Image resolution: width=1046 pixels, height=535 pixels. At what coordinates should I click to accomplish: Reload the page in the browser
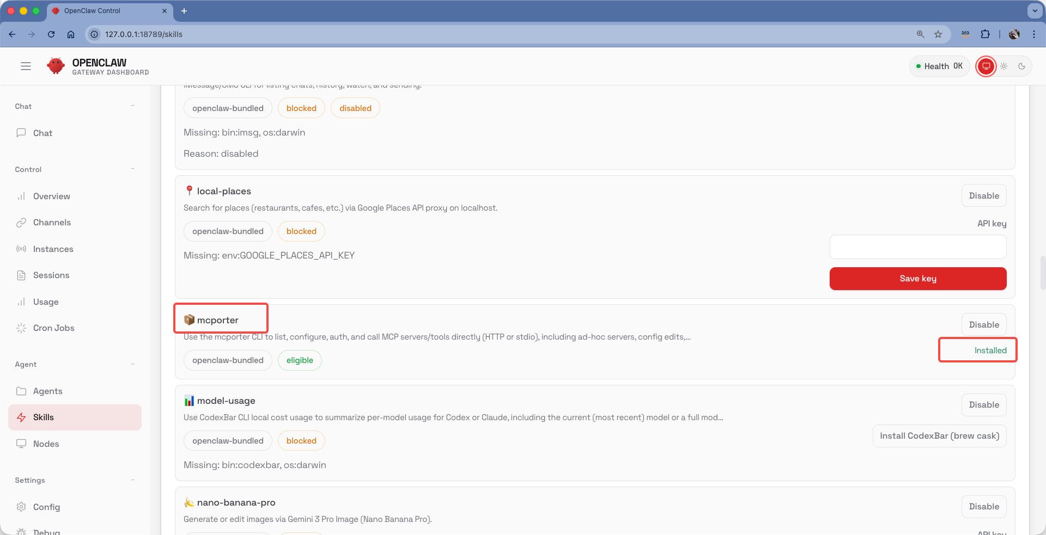click(51, 34)
